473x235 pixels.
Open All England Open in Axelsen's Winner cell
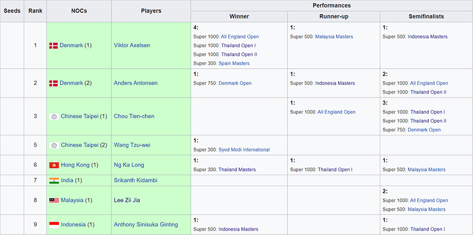[x=240, y=37]
